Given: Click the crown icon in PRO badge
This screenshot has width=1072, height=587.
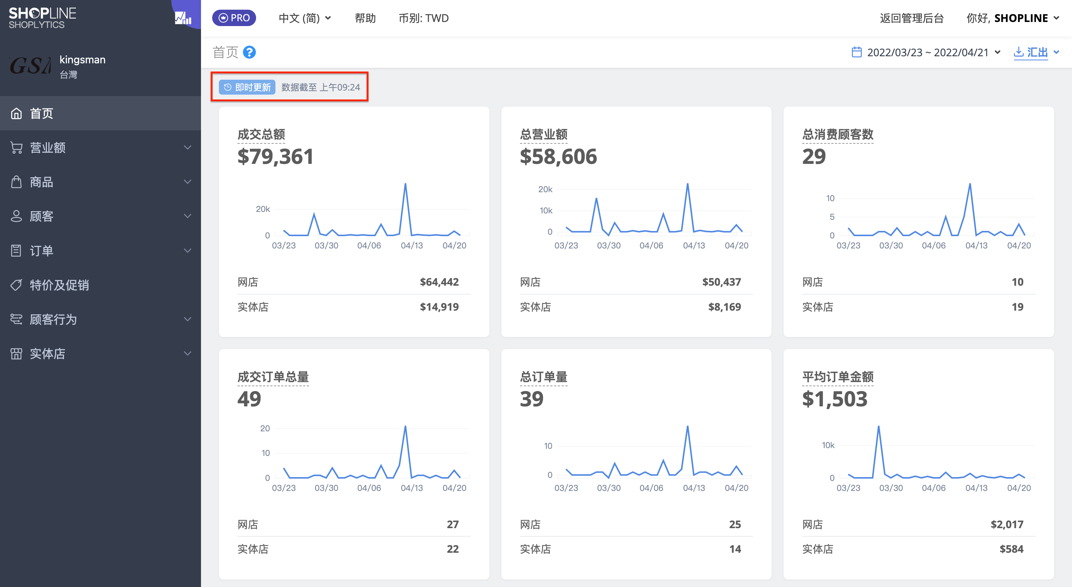Looking at the screenshot, I should (x=223, y=18).
